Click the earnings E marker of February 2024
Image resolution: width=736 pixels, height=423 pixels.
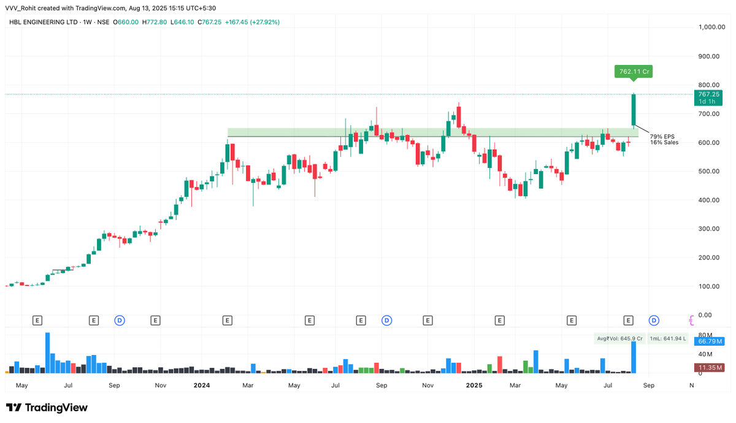(228, 320)
